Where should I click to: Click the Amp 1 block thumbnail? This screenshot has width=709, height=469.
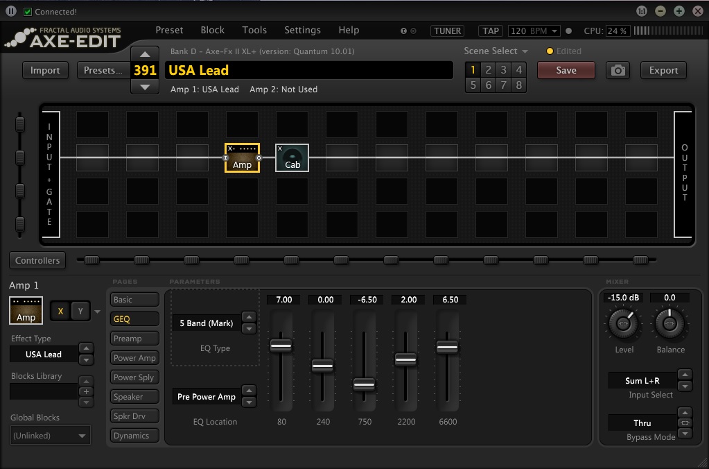[26, 311]
